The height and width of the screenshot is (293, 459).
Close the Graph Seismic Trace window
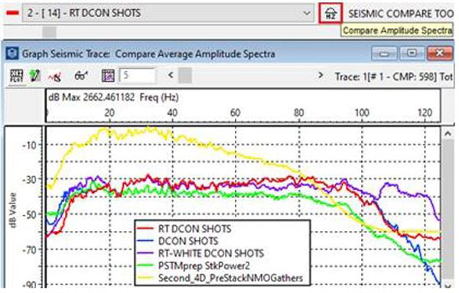[440, 54]
